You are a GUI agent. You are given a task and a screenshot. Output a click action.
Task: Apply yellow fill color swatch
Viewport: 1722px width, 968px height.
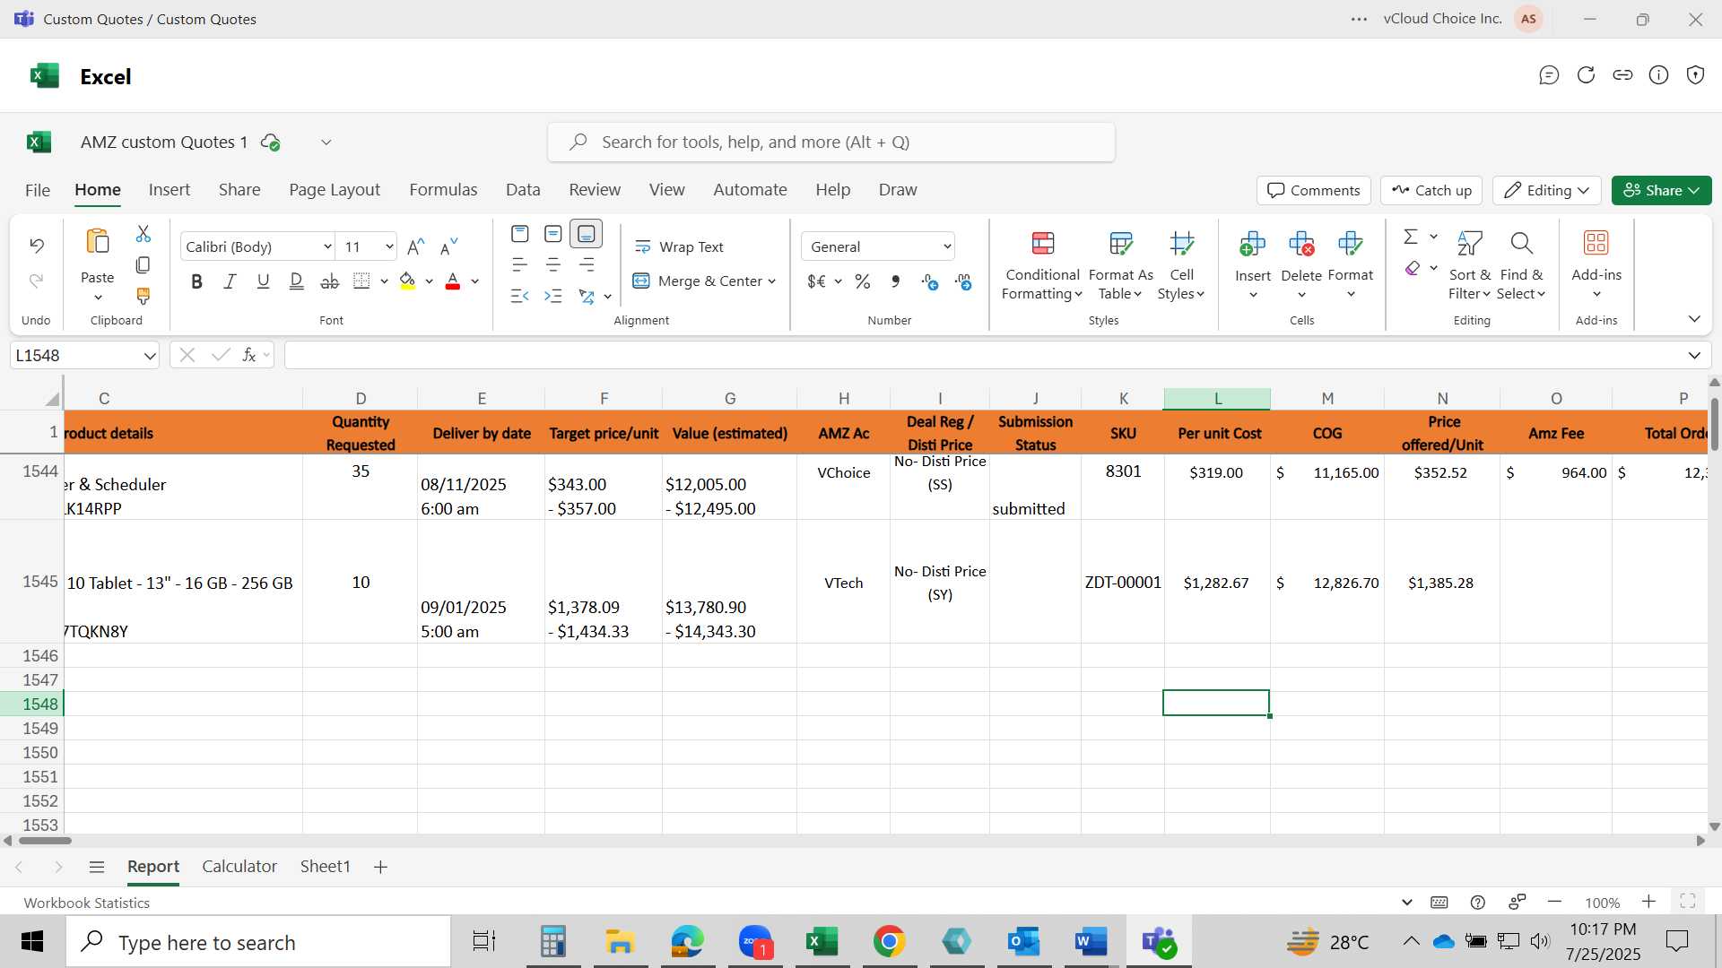point(407,281)
